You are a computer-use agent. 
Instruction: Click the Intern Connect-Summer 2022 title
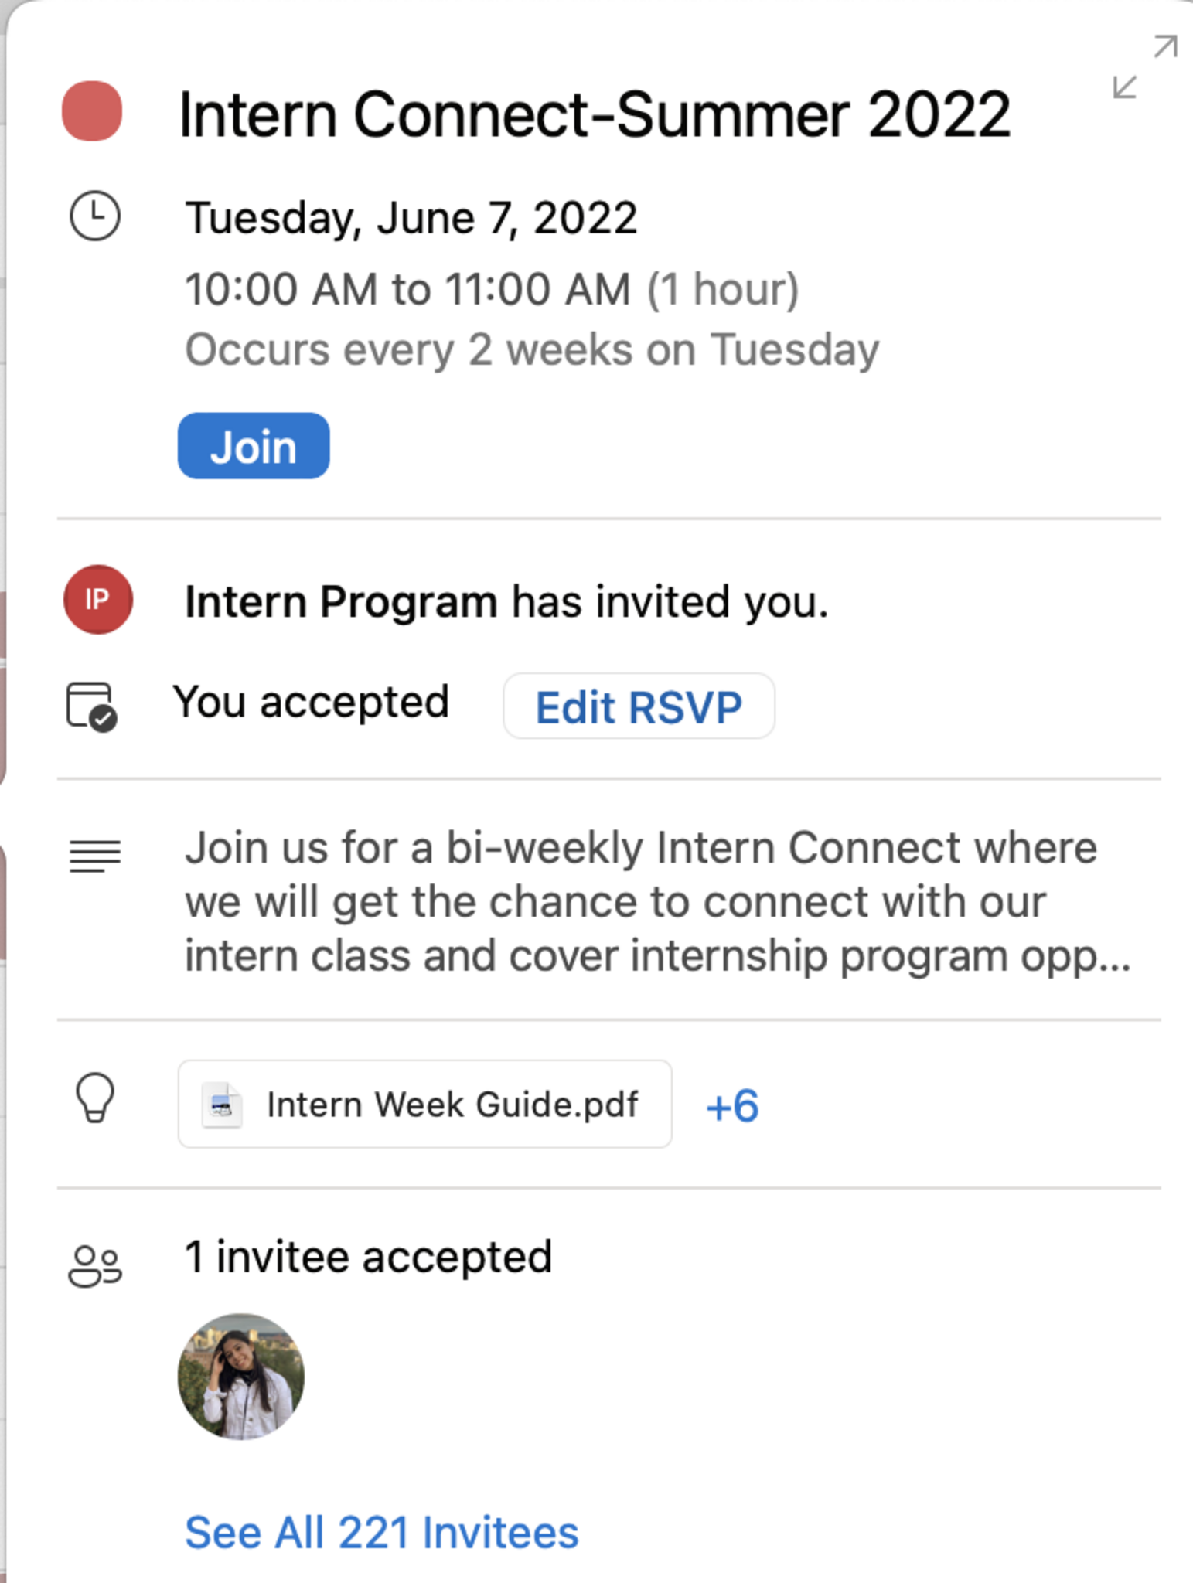[x=595, y=114]
